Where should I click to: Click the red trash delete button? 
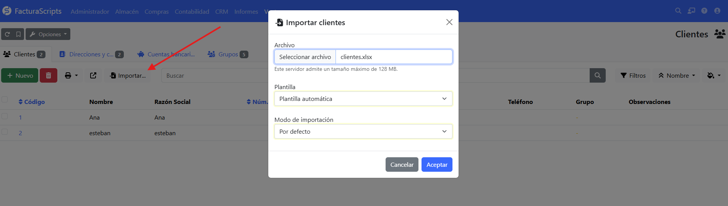coord(49,75)
